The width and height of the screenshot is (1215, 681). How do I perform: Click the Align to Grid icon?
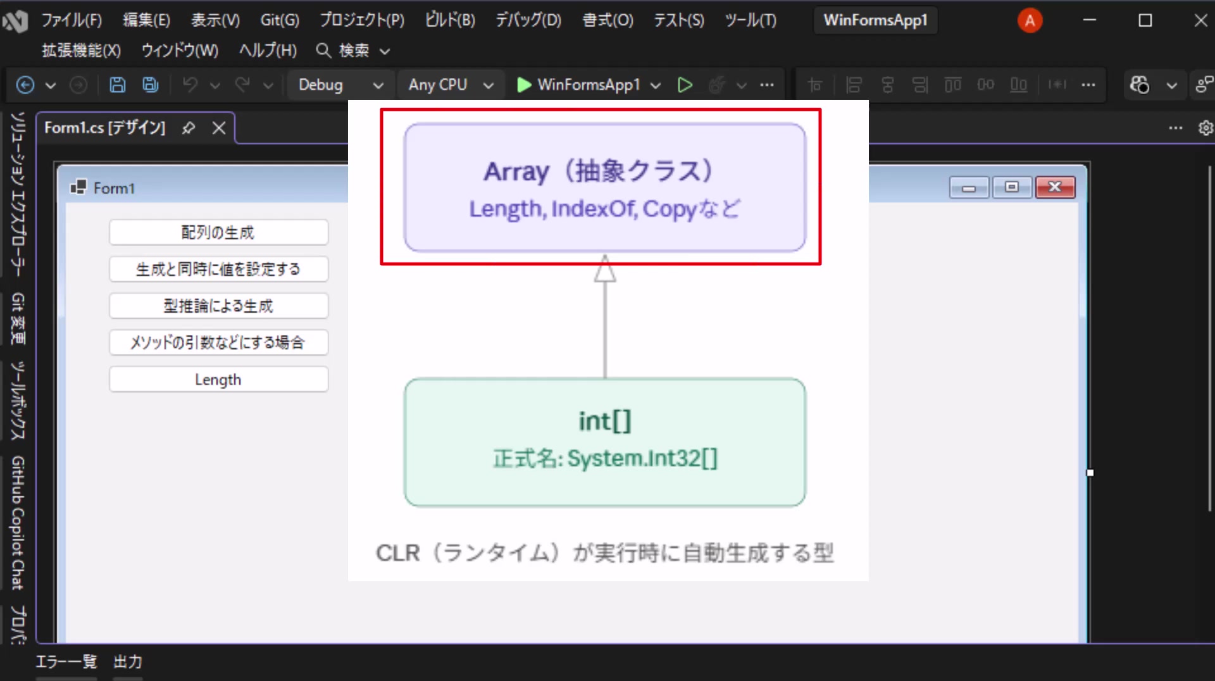tap(815, 85)
